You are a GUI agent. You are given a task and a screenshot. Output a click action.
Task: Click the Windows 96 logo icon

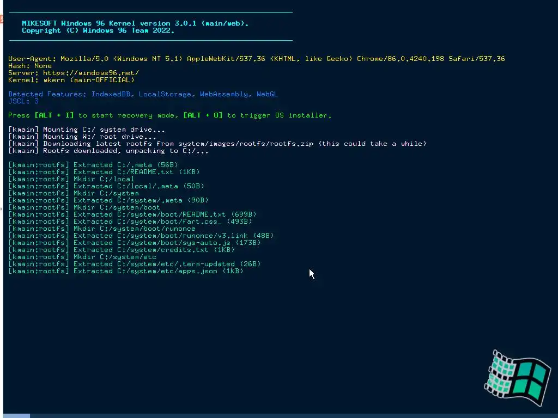pos(518,378)
